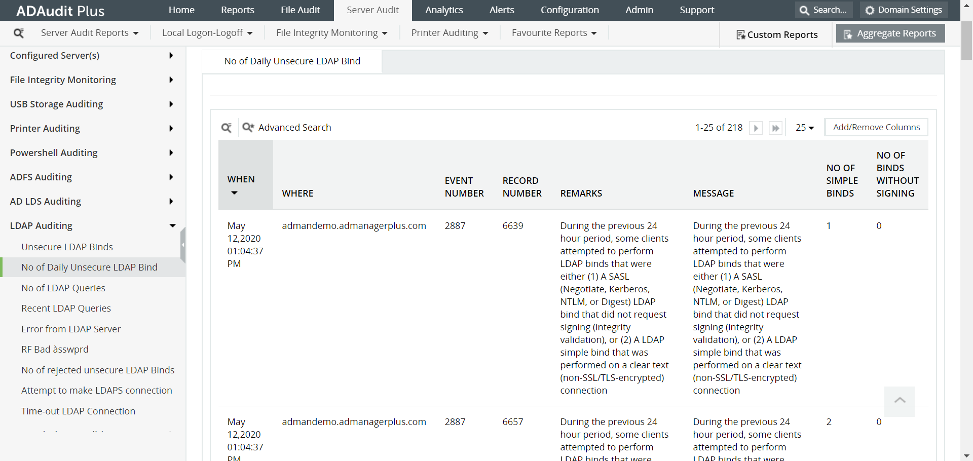Expand AD LDS Auditing section
Screen dimensions: 973x461
coord(93,201)
